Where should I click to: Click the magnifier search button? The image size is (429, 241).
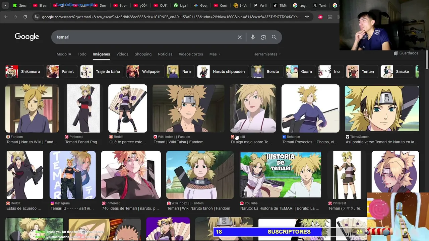tap(274, 37)
